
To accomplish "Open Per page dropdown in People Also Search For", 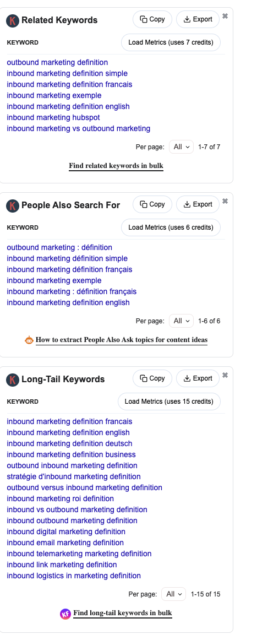I will tap(182, 321).
